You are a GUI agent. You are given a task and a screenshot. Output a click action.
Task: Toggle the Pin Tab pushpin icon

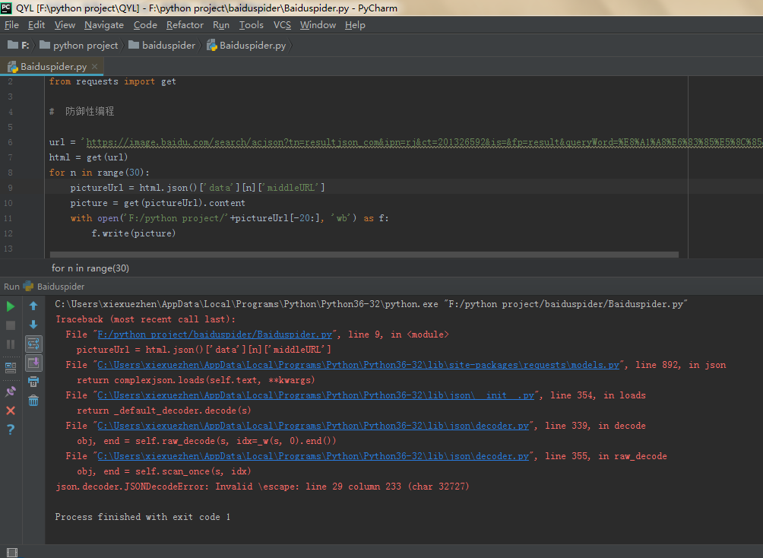coord(11,392)
